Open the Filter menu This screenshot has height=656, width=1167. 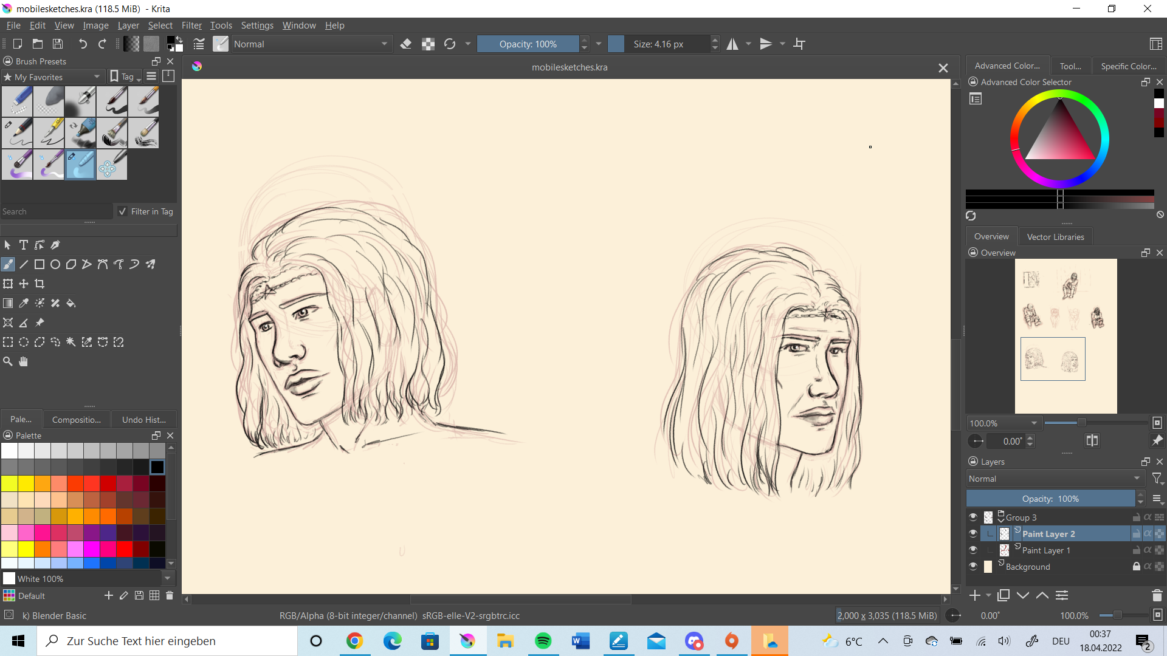coord(191,26)
